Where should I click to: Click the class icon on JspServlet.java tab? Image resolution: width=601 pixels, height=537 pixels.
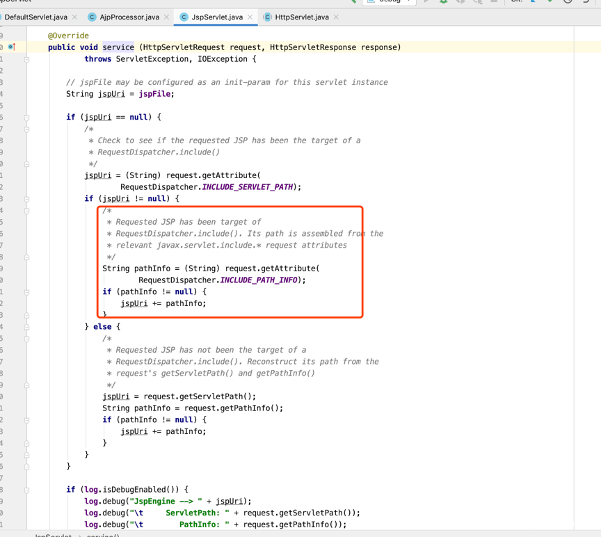click(184, 17)
